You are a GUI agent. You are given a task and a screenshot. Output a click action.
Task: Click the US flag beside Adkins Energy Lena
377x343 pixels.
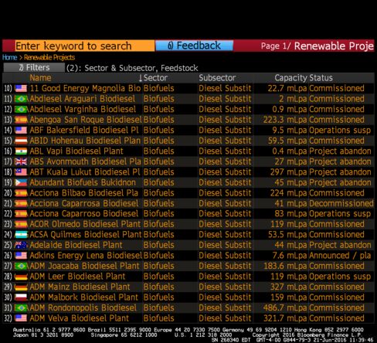pos(21,256)
